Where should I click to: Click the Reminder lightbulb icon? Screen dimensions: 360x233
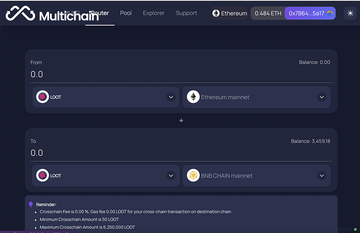[31, 204]
